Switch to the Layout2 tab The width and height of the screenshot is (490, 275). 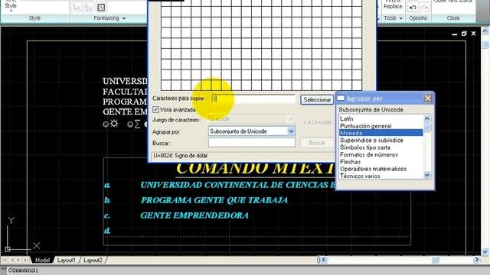pyautogui.click(x=93, y=260)
